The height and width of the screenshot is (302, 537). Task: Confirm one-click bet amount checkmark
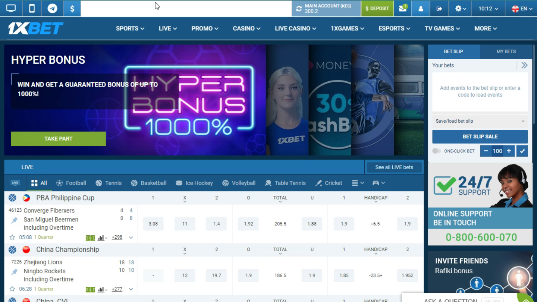pos(522,151)
